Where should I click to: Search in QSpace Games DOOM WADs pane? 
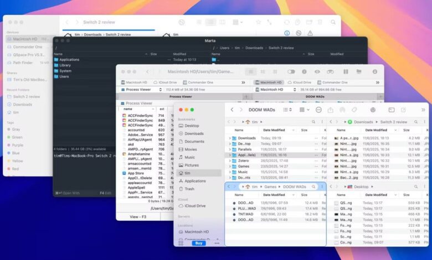(x=313, y=187)
